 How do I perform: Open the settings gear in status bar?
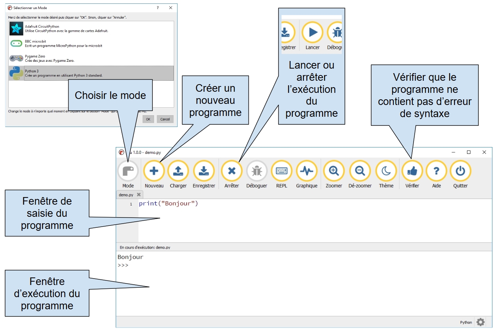click(481, 322)
